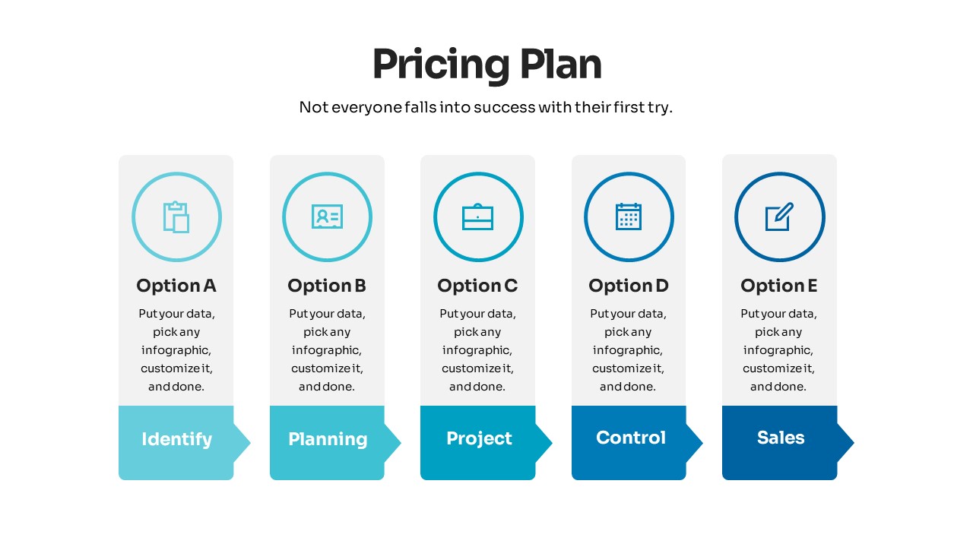The width and height of the screenshot is (973, 547).
Task: Click the Identify arrow banner
Action: pyautogui.click(x=176, y=439)
